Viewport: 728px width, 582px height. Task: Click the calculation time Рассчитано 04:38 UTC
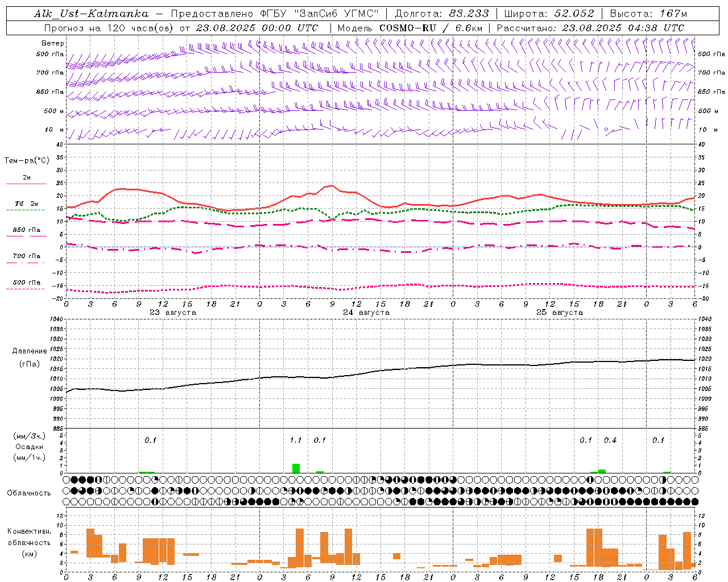coord(590,28)
